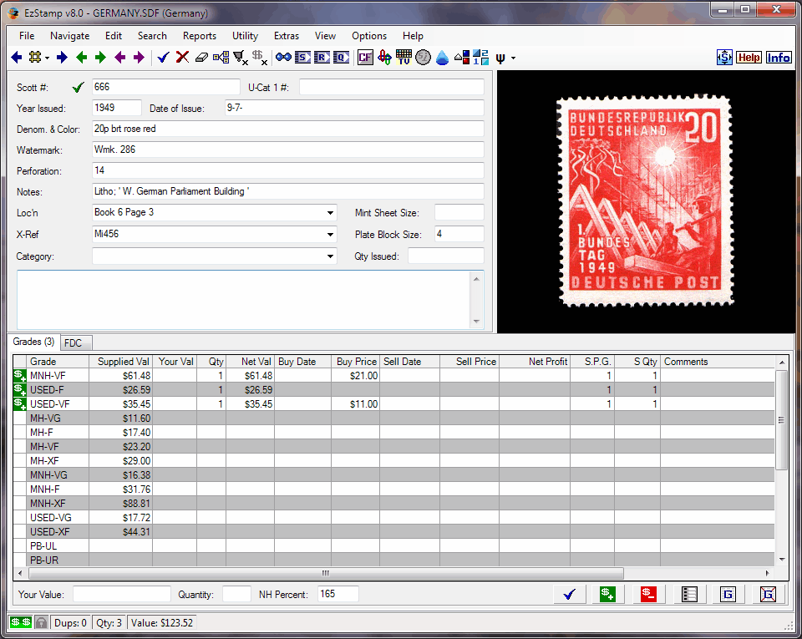Open the Loc'n dropdown showing Book 6 Page 3
The height and width of the screenshot is (639, 802).
(328, 213)
